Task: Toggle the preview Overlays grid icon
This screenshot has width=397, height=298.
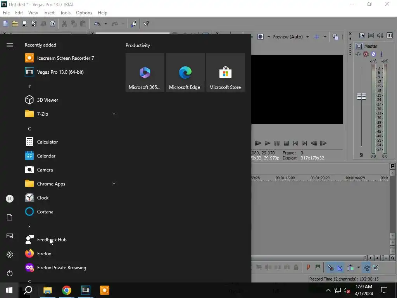Action: click(x=317, y=37)
